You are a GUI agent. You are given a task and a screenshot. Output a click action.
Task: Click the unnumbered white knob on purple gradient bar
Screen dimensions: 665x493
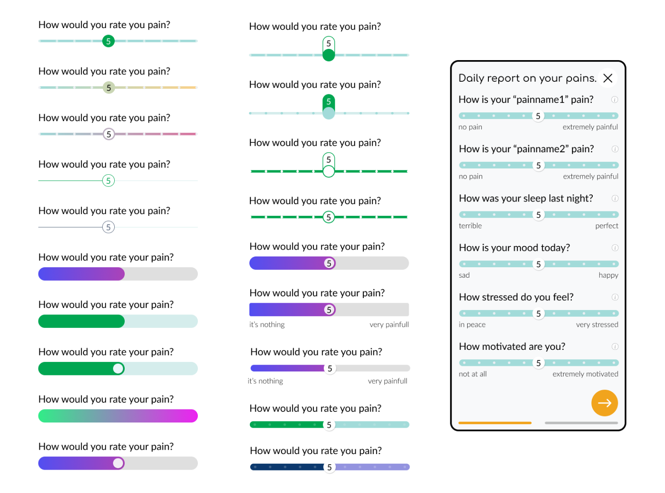point(118,463)
